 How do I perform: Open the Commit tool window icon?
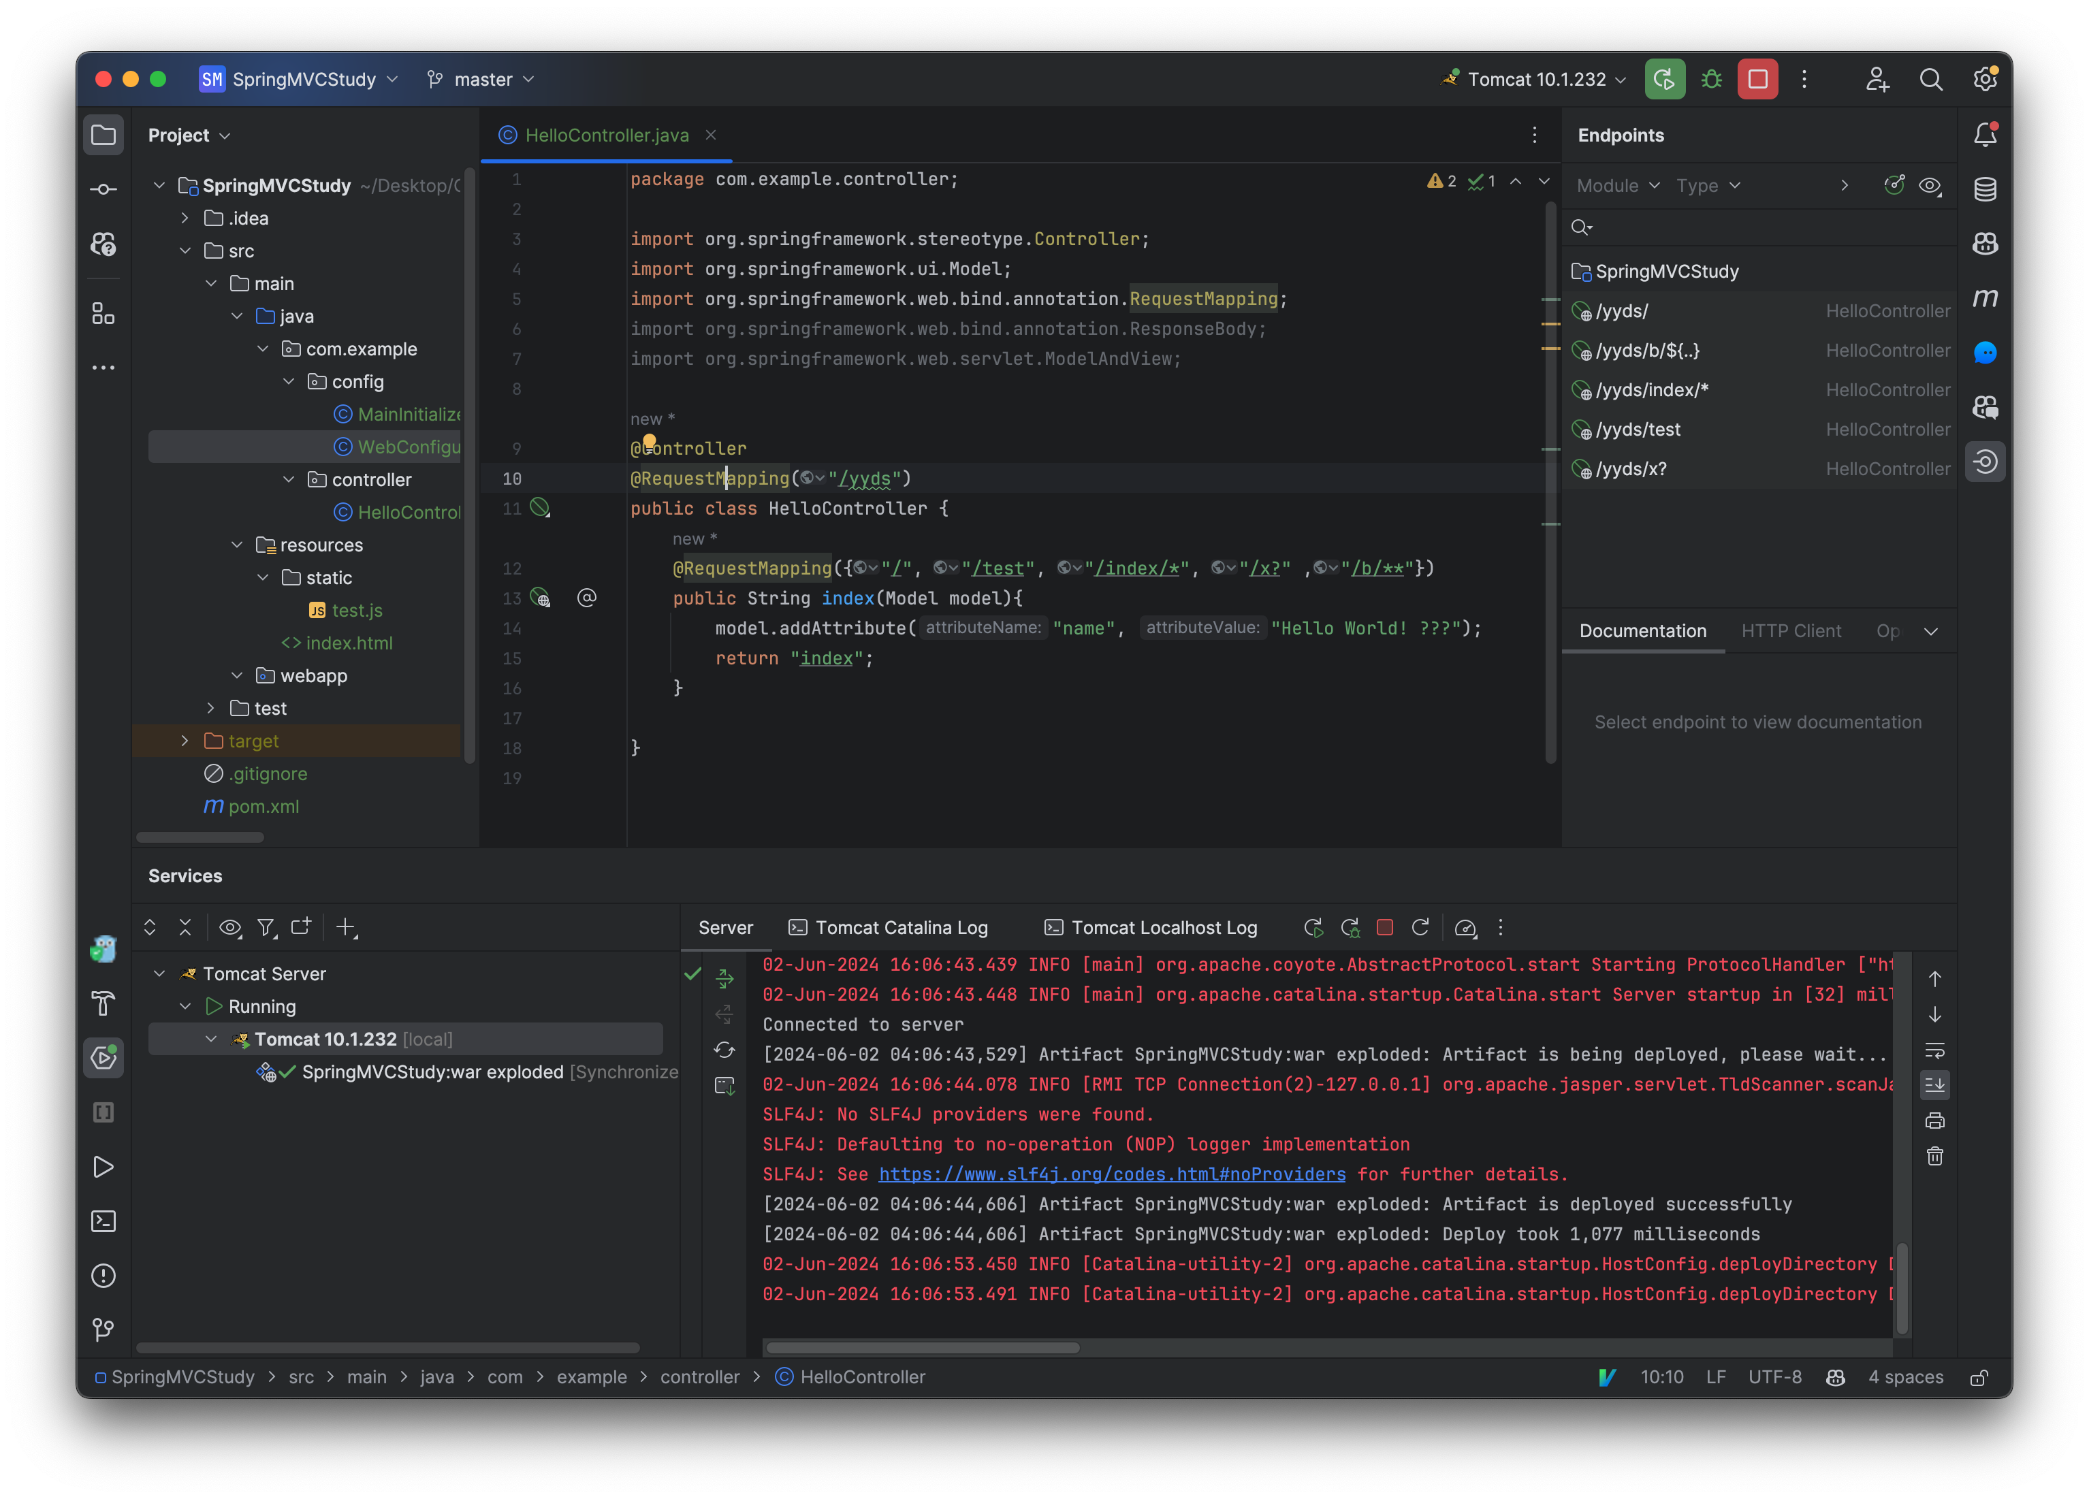click(x=103, y=190)
